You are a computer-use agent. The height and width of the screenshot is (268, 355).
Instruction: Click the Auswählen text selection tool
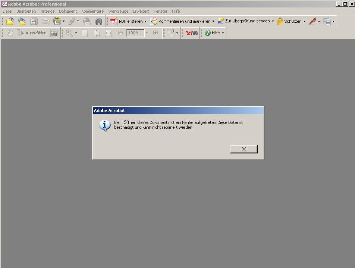[32, 33]
